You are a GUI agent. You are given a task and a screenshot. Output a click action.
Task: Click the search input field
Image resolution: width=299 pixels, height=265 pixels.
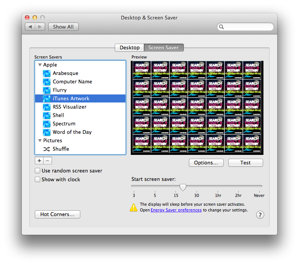(x=245, y=27)
